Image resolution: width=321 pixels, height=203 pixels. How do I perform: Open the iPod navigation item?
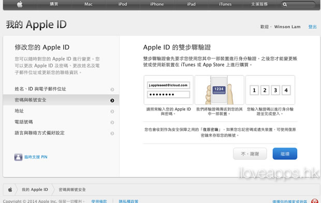(x=123, y=4)
